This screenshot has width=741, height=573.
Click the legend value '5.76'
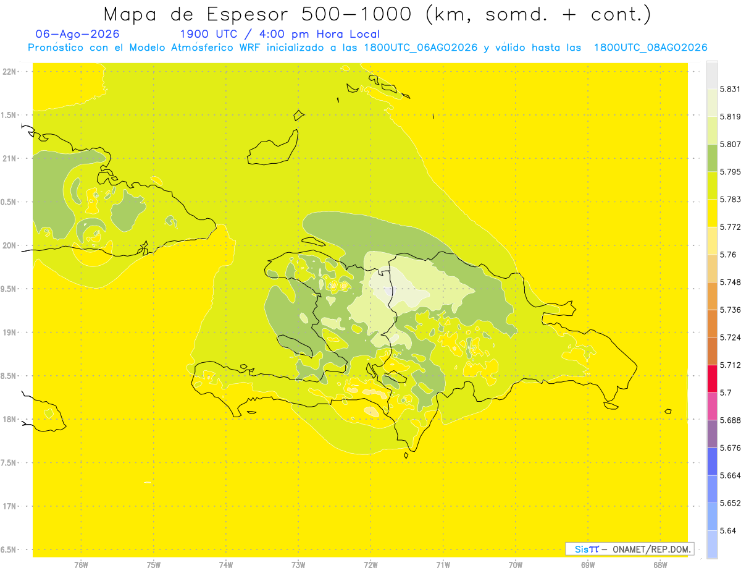(727, 255)
